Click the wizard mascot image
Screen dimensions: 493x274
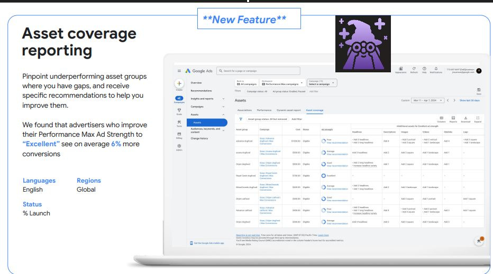tap(363, 44)
